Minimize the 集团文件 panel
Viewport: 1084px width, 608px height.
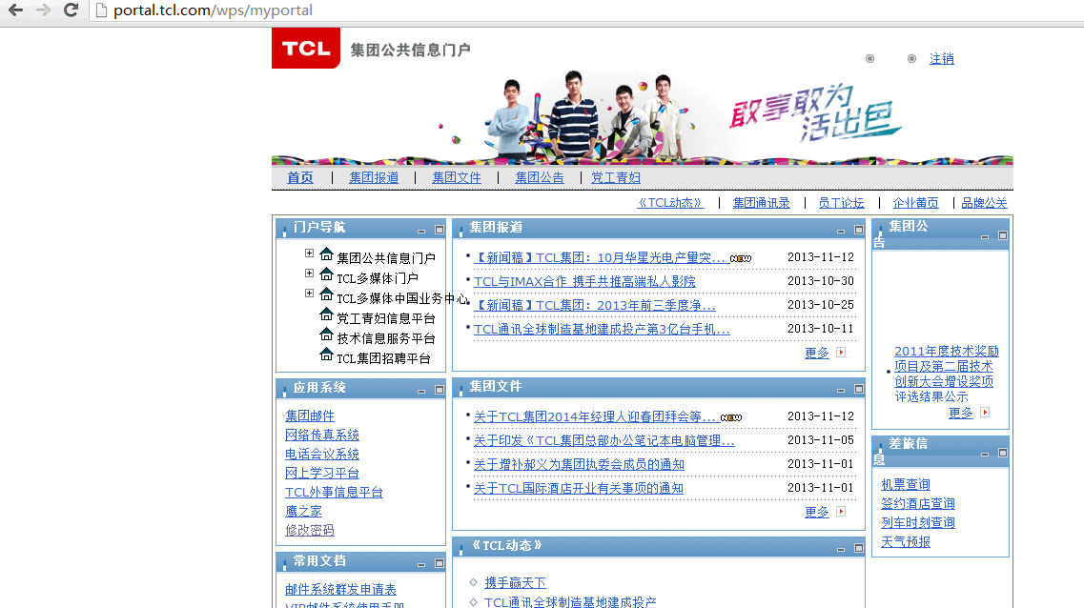841,391
